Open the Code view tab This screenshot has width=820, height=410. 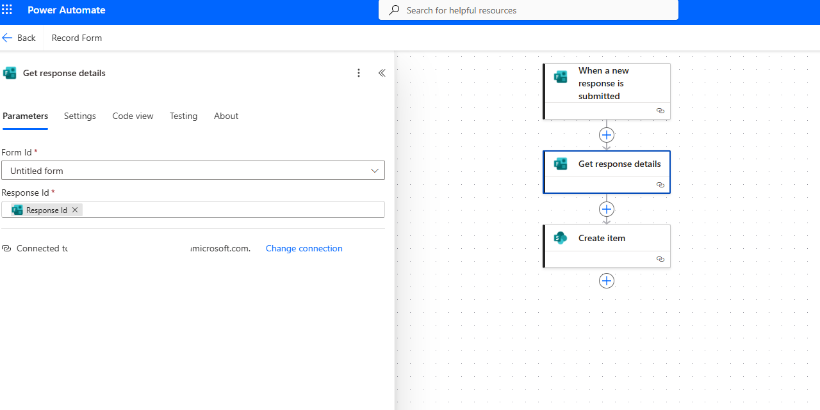[x=133, y=116]
